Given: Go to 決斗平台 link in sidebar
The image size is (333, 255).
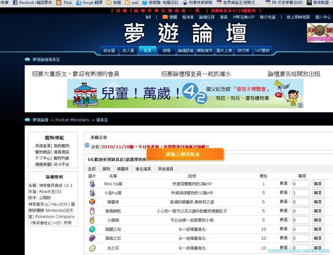Looking at the screenshot, I should click(61, 164).
